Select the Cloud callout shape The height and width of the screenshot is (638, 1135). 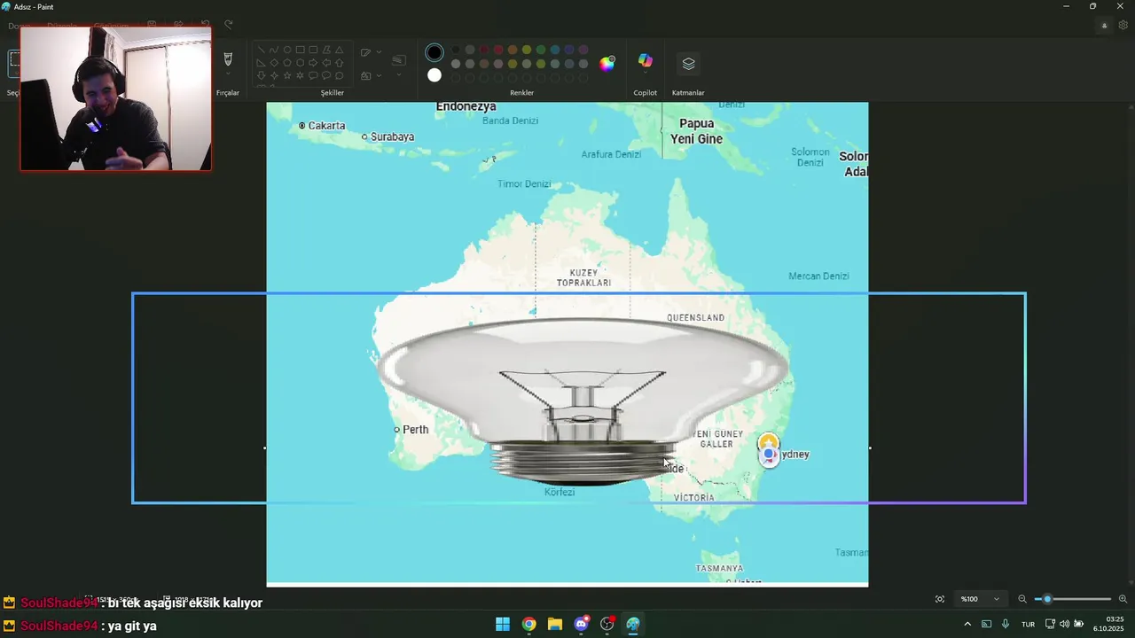(340, 75)
